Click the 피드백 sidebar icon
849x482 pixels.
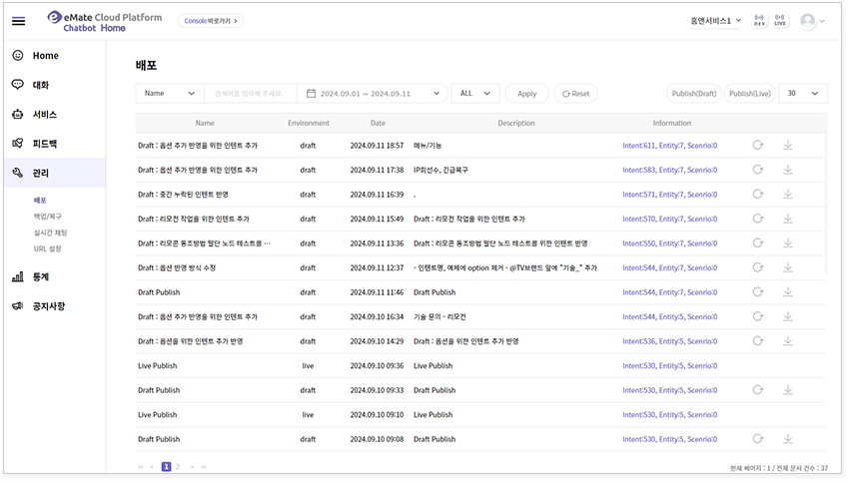(x=18, y=144)
